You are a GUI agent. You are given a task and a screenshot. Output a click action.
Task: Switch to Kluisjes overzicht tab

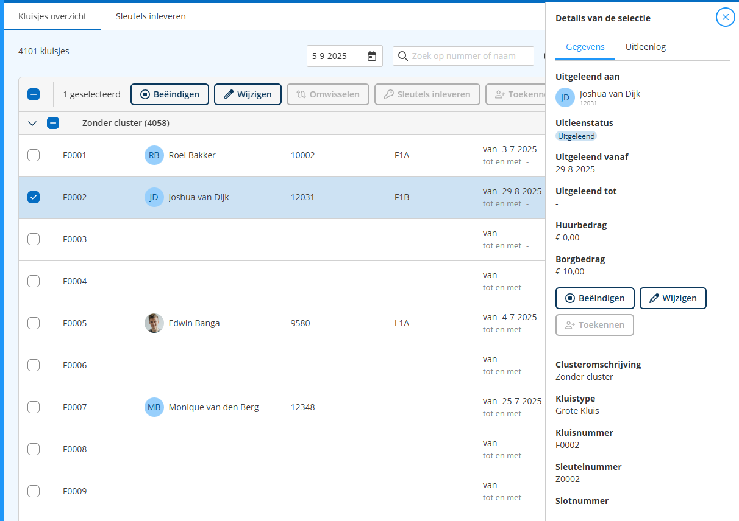click(52, 16)
